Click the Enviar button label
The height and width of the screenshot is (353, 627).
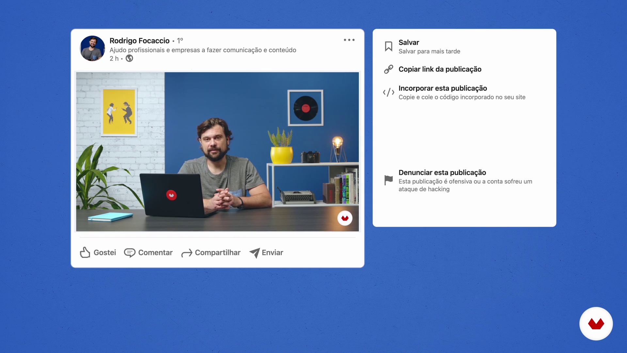coord(272,253)
